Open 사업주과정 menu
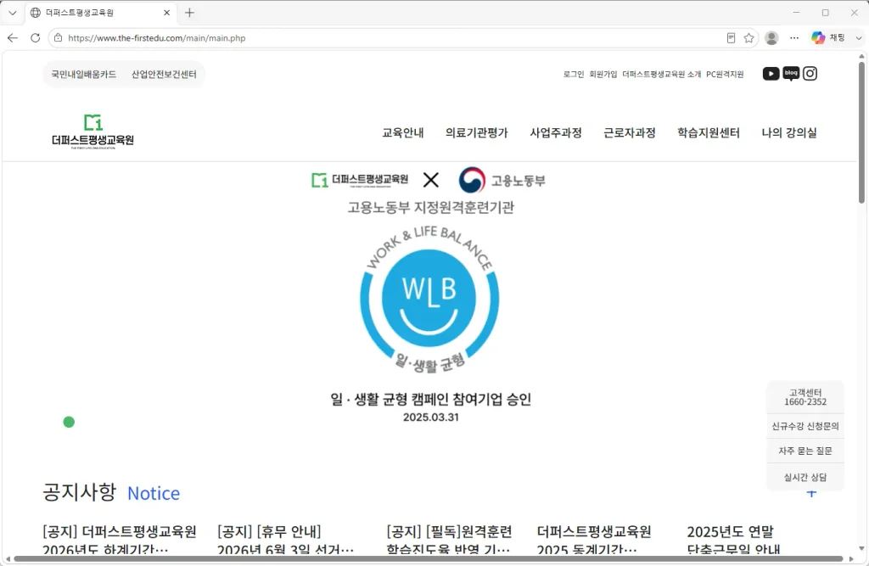The image size is (869, 566). [556, 132]
